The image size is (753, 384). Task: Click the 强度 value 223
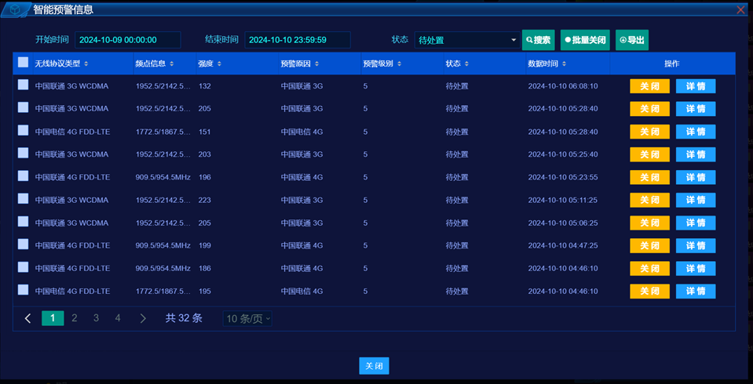(x=205, y=200)
